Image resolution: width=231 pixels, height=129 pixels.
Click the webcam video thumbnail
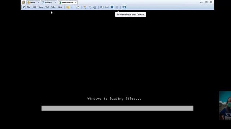pyautogui.click(x=225, y=106)
